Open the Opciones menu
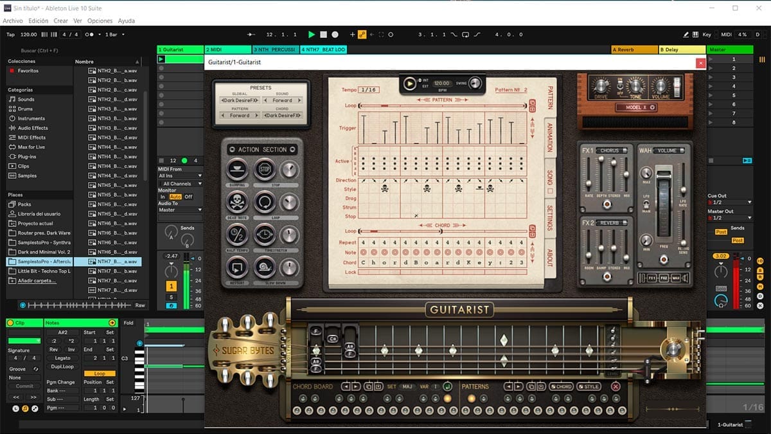771x434 pixels. tap(100, 21)
